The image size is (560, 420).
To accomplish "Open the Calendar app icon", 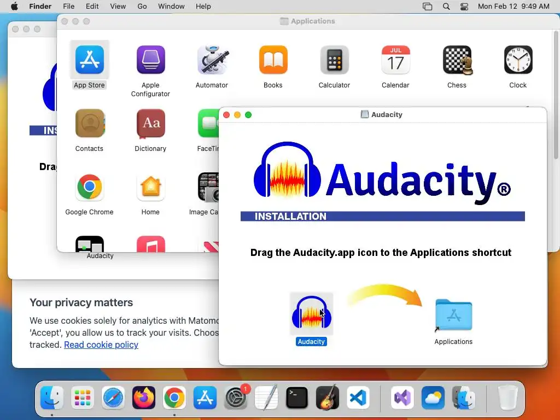I will point(396,60).
